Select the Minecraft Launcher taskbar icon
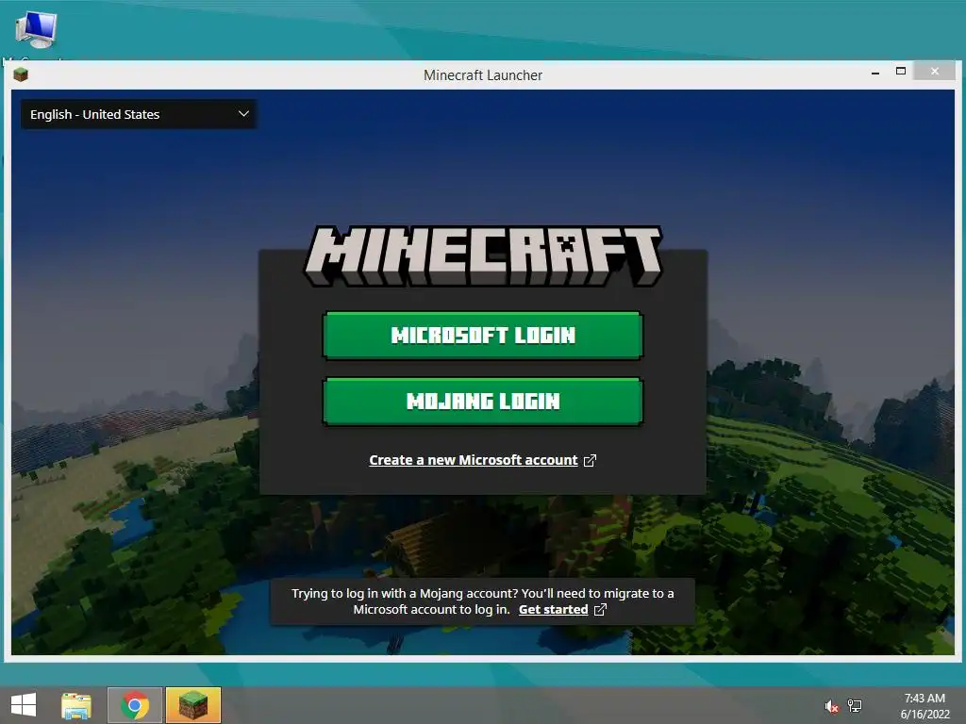 click(x=193, y=705)
